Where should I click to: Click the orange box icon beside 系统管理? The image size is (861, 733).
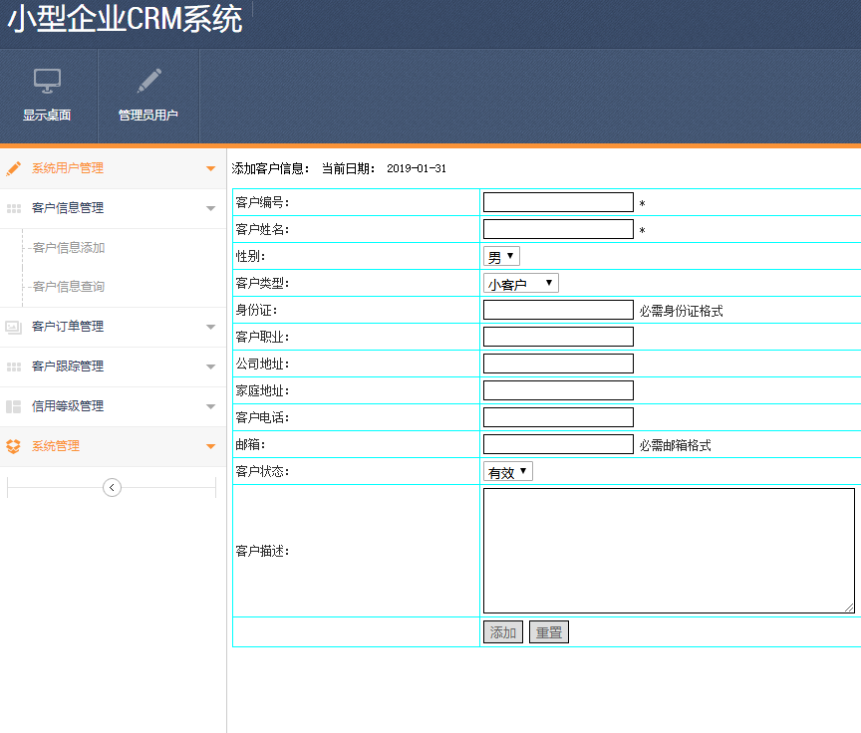[13, 446]
